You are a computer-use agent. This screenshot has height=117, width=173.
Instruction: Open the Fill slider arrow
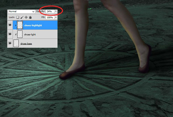pos(56,17)
